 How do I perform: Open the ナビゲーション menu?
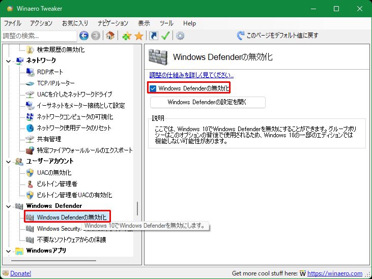click(113, 23)
